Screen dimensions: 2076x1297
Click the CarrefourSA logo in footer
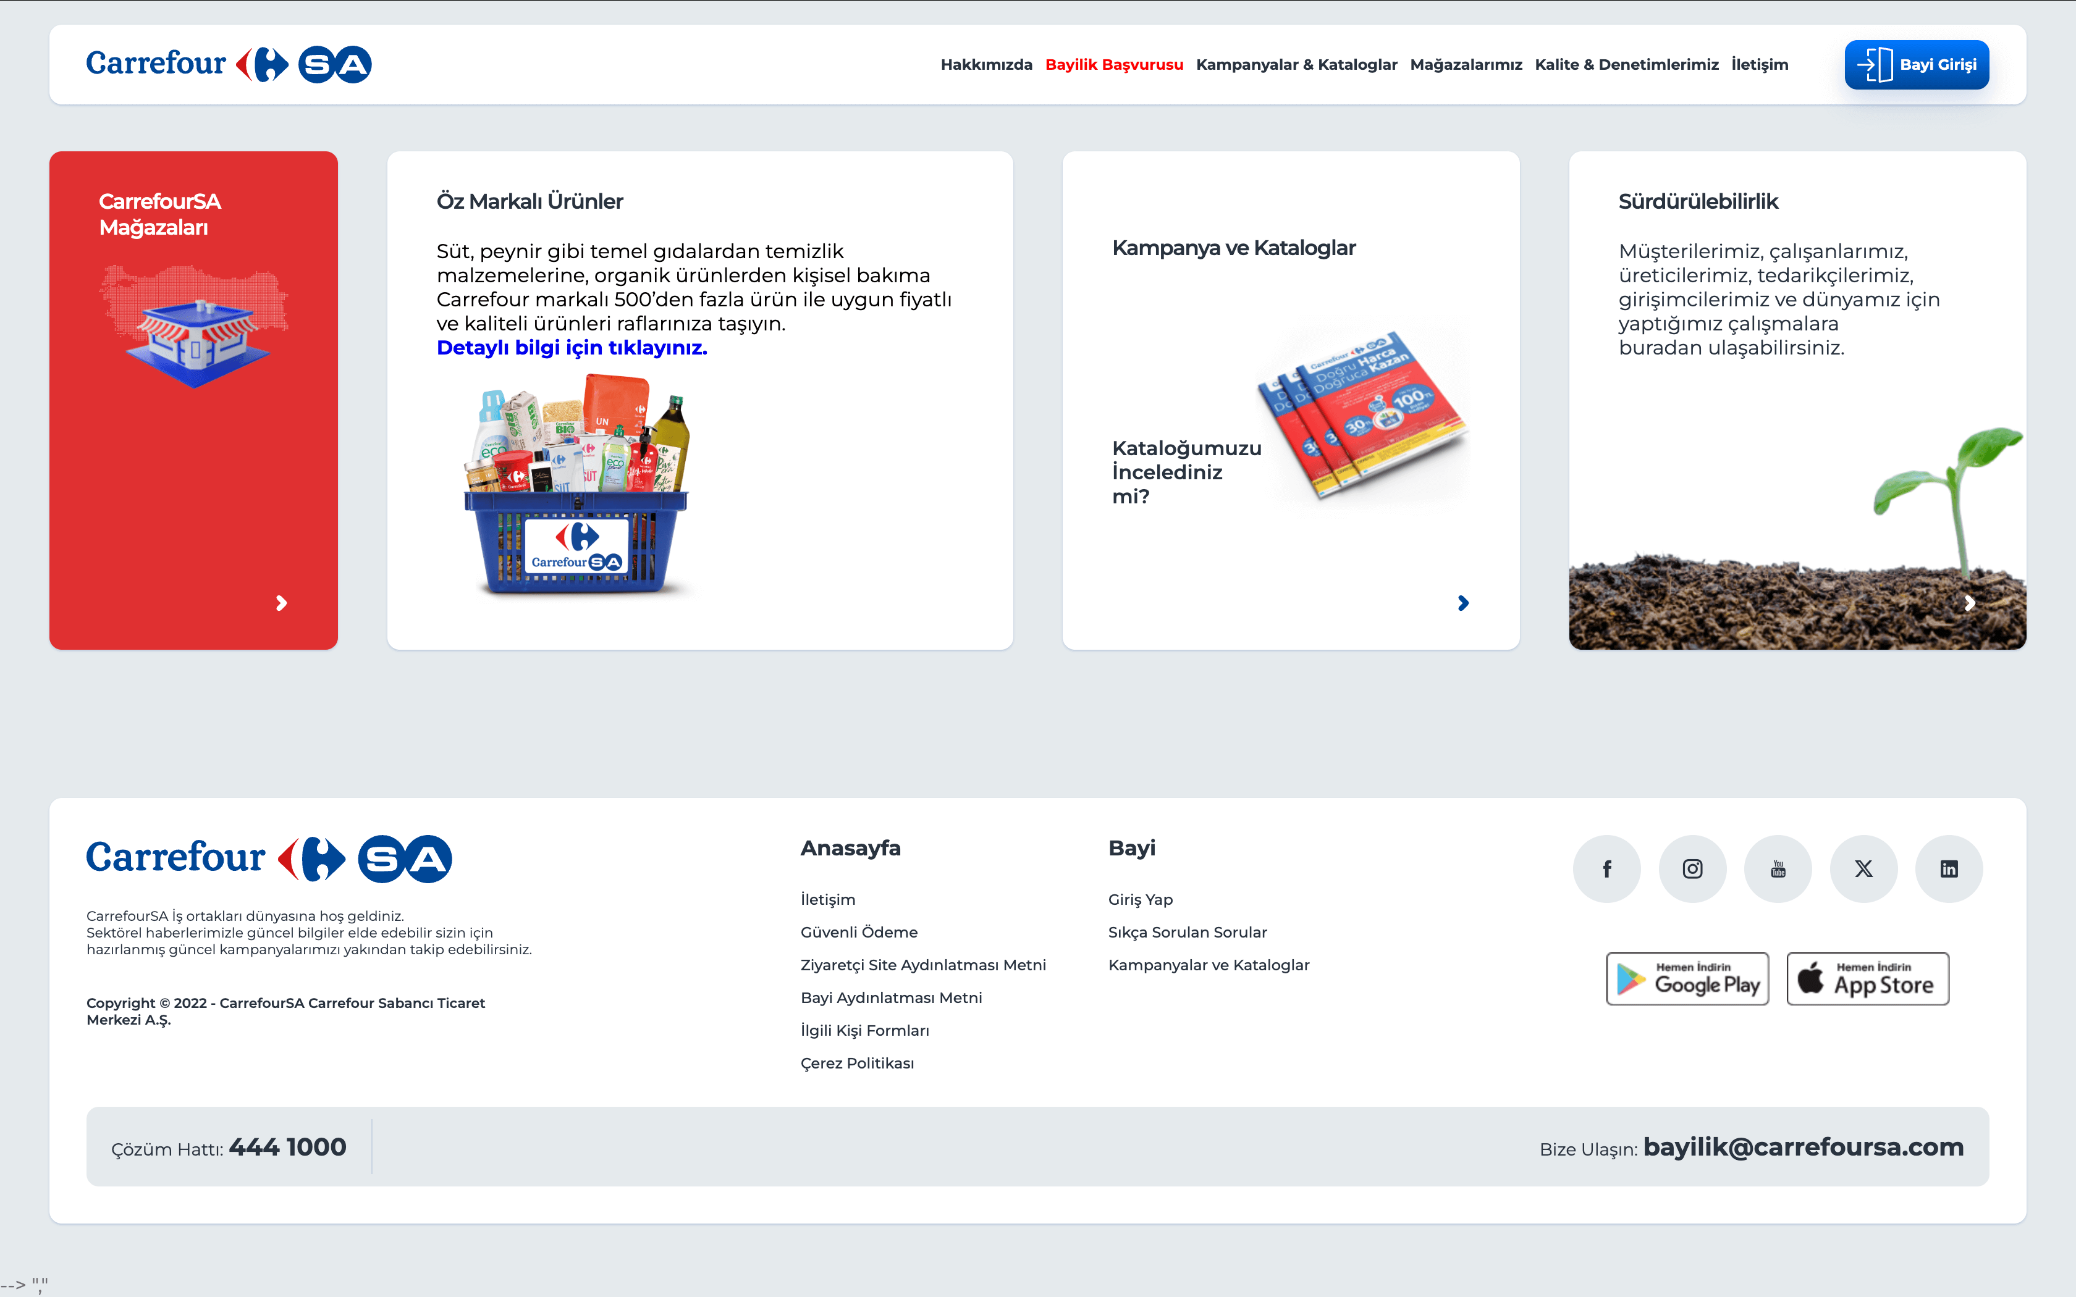269,858
